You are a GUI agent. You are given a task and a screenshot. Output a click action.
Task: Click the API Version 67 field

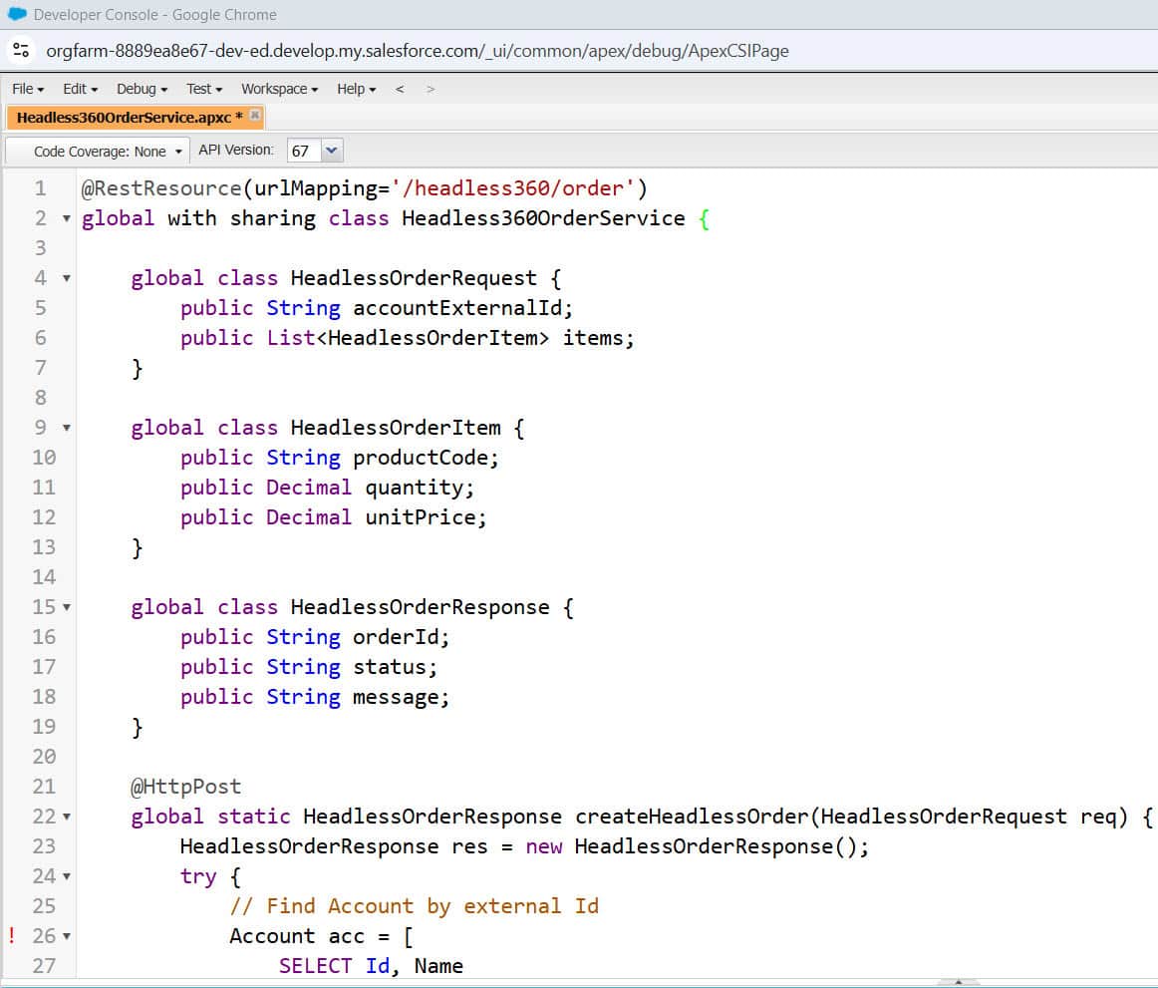pyautogui.click(x=304, y=151)
